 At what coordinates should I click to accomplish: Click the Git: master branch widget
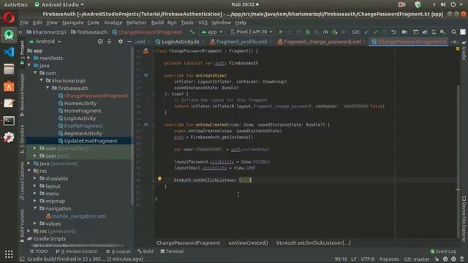tap(417, 259)
